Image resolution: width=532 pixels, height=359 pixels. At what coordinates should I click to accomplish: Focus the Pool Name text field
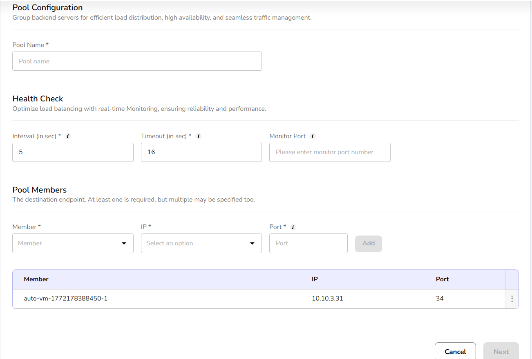coord(137,61)
